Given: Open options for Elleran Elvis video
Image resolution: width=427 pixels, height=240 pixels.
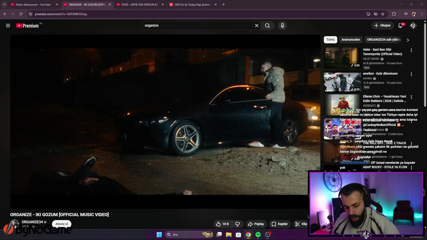Looking at the screenshot, I should tap(411, 97).
